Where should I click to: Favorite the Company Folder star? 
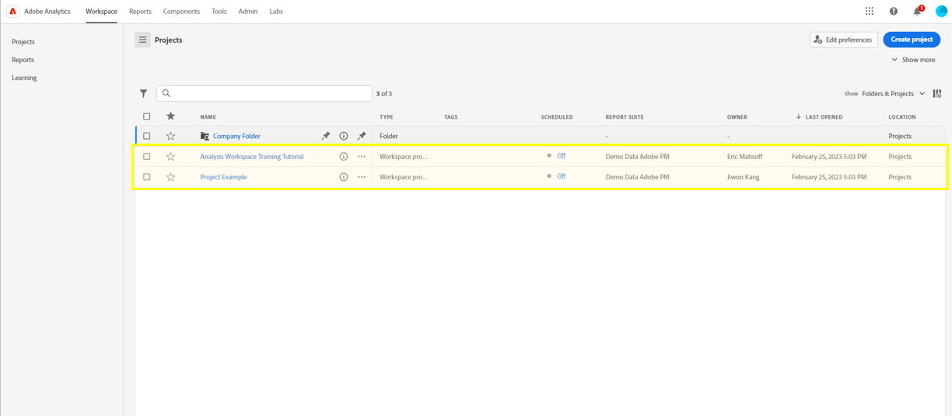(170, 136)
